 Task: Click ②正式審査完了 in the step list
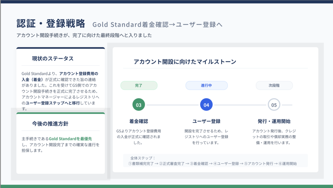[x=172, y=164]
